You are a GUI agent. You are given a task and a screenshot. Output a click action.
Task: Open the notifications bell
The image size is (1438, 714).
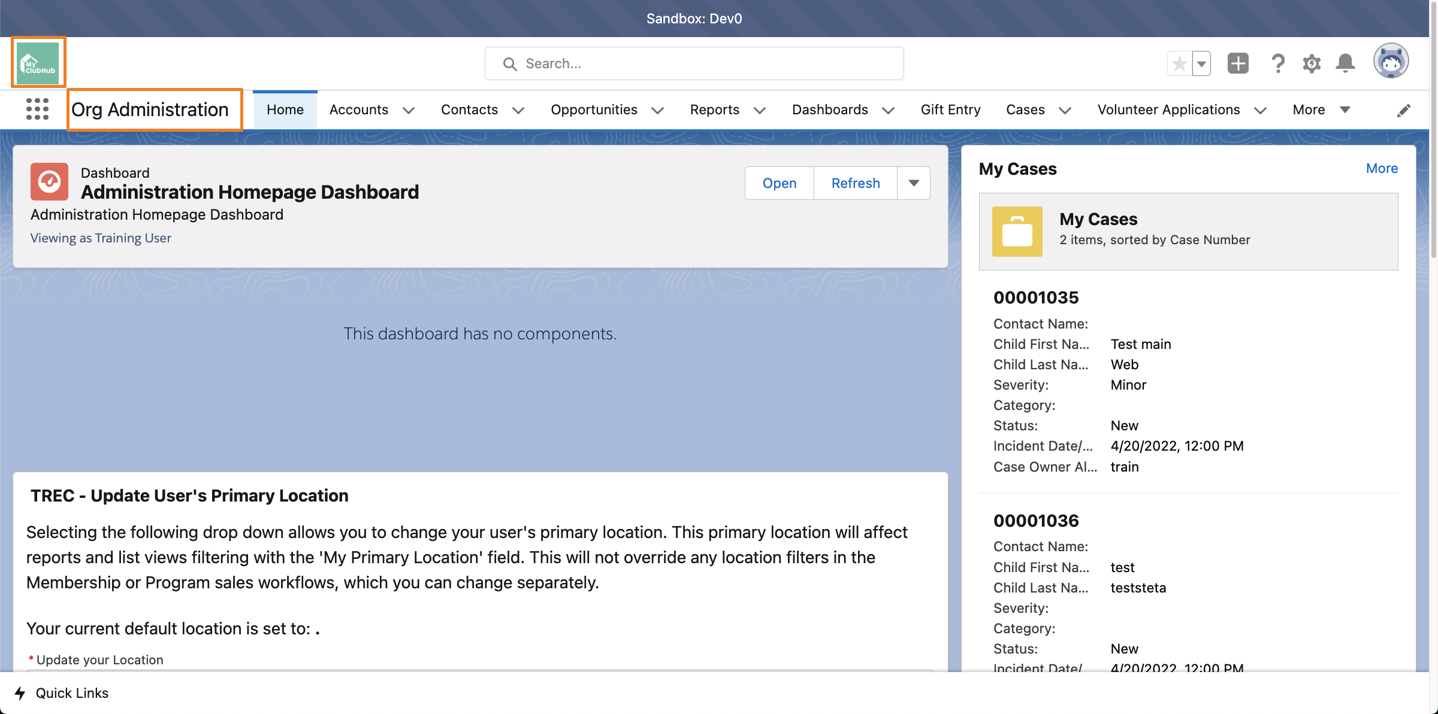coord(1345,63)
